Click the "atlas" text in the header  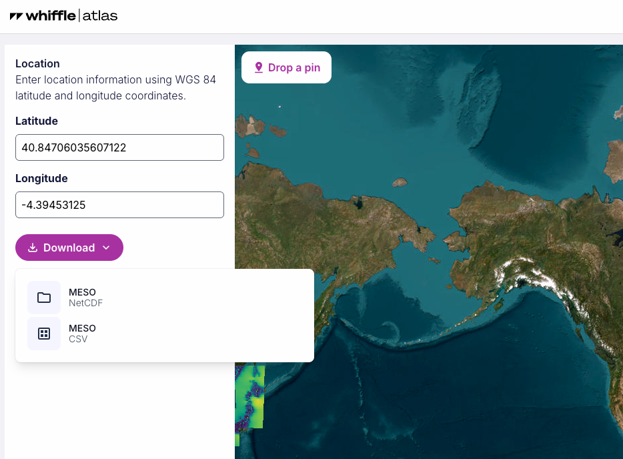tap(100, 16)
